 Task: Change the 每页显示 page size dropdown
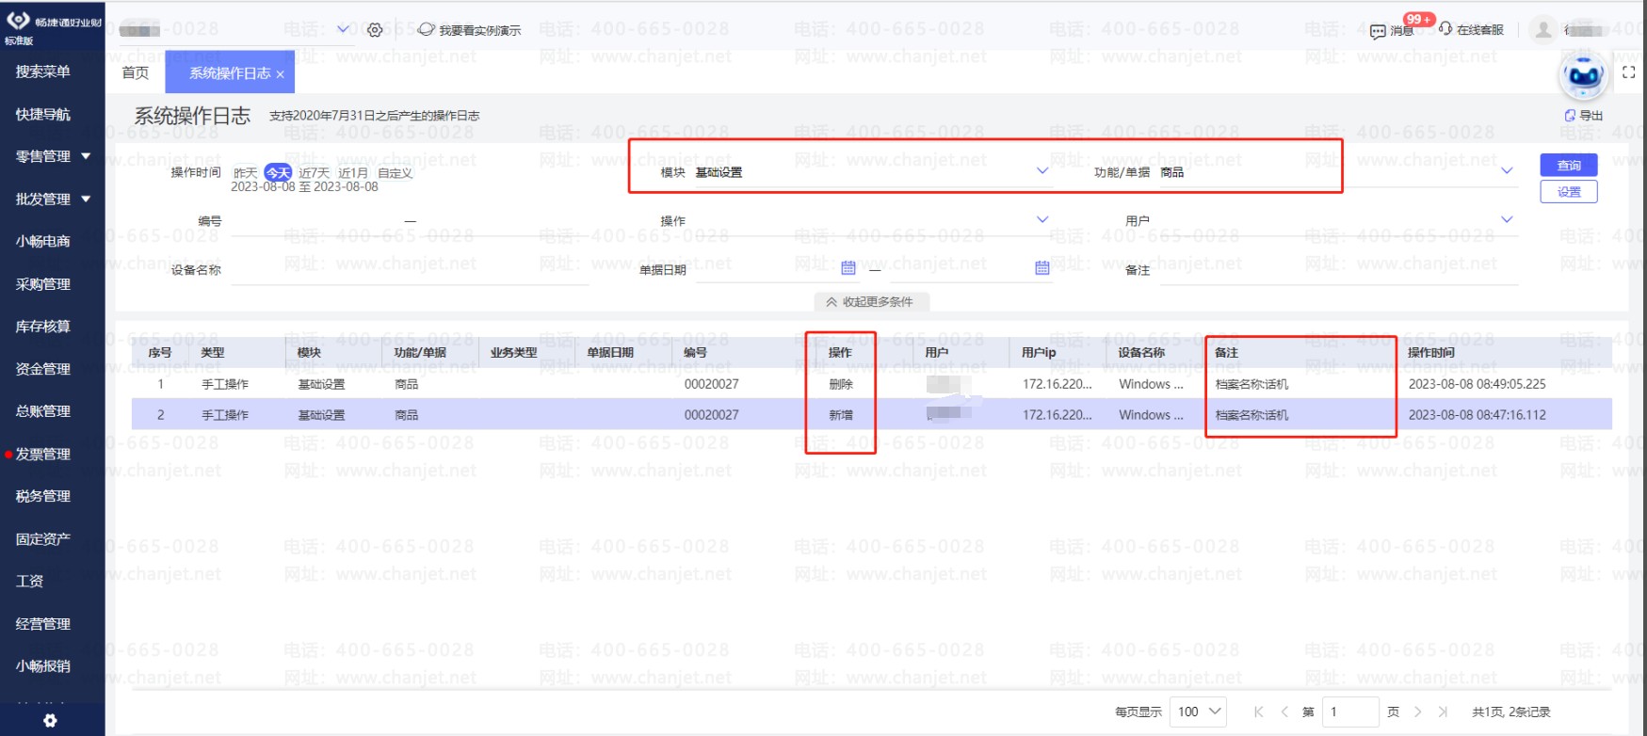[x=1199, y=712]
